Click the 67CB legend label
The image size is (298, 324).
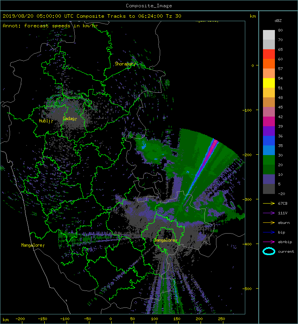click(283, 203)
